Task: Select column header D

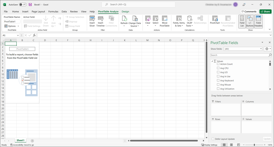Action: 45,40
